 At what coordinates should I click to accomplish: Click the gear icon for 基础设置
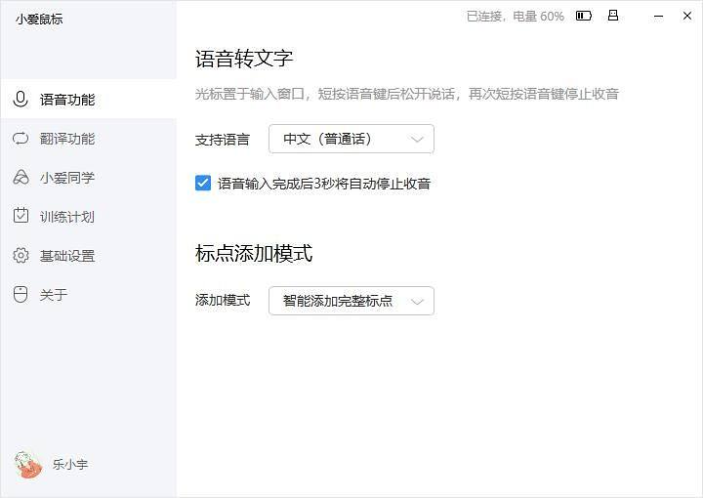pyautogui.click(x=21, y=255)
